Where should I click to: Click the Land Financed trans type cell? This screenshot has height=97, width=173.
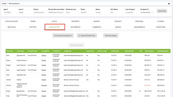(21, 65)
